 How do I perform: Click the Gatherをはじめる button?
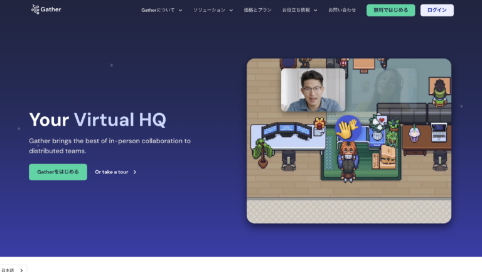coord(58,172)
